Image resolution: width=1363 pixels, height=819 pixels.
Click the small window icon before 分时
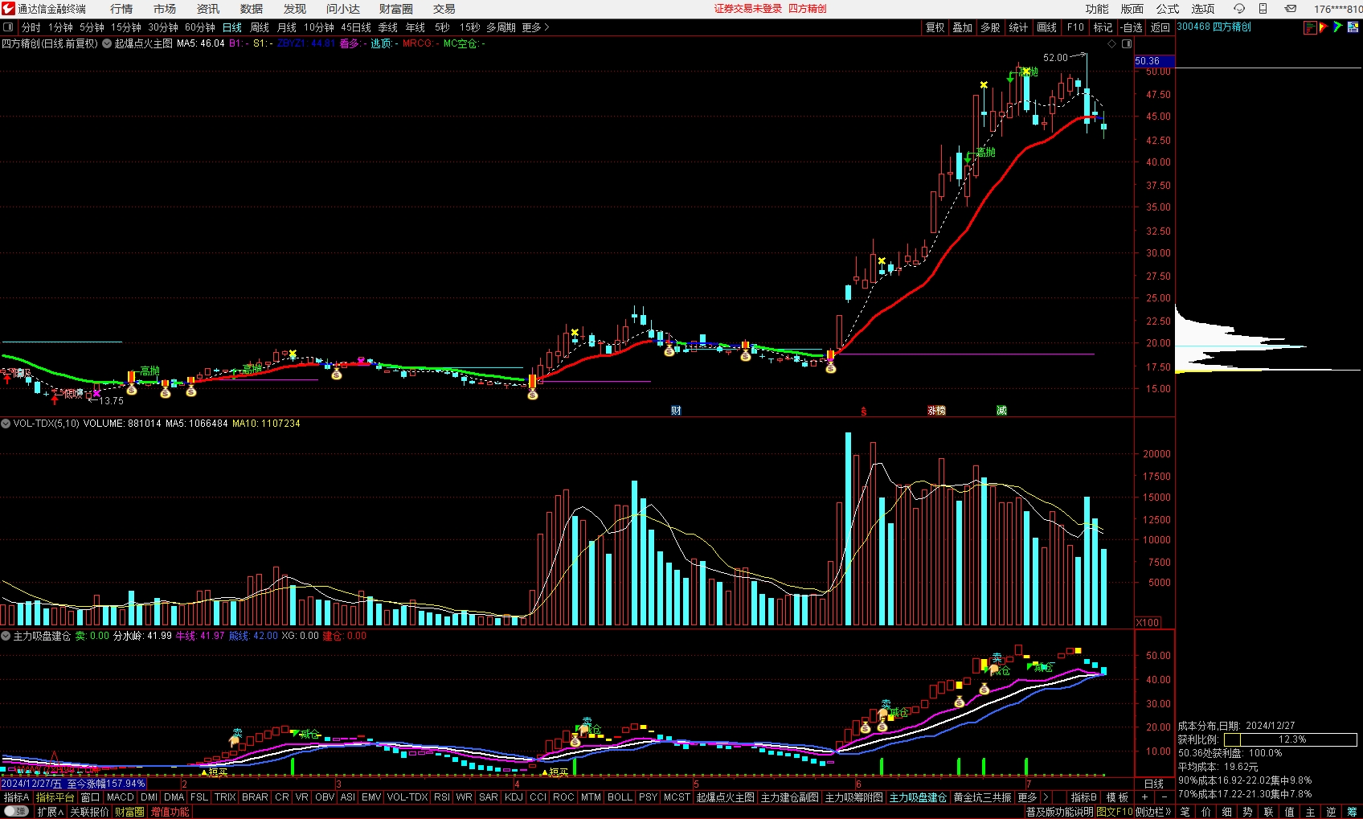click(x=8, y=27)
